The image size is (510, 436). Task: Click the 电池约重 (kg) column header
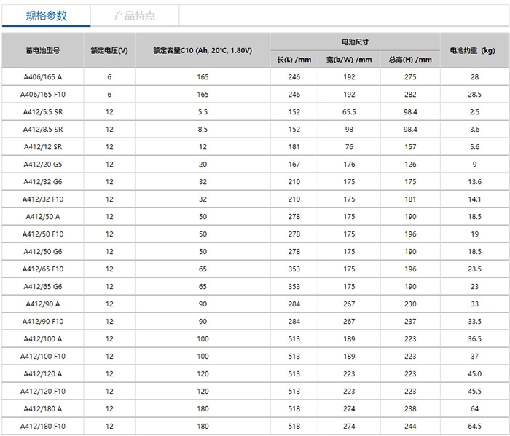[x=474, y=50]
